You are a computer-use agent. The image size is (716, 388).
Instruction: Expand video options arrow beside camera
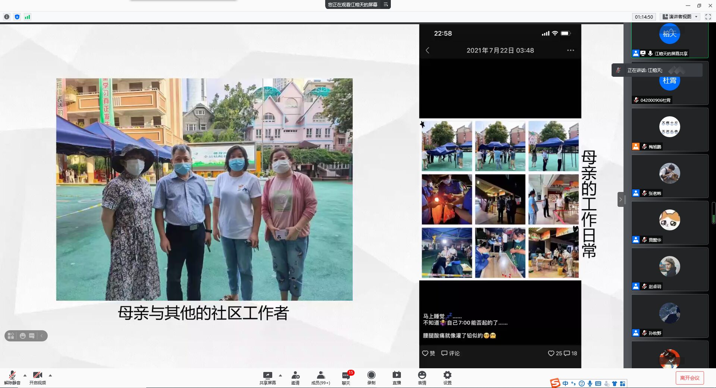coord(50,375)
